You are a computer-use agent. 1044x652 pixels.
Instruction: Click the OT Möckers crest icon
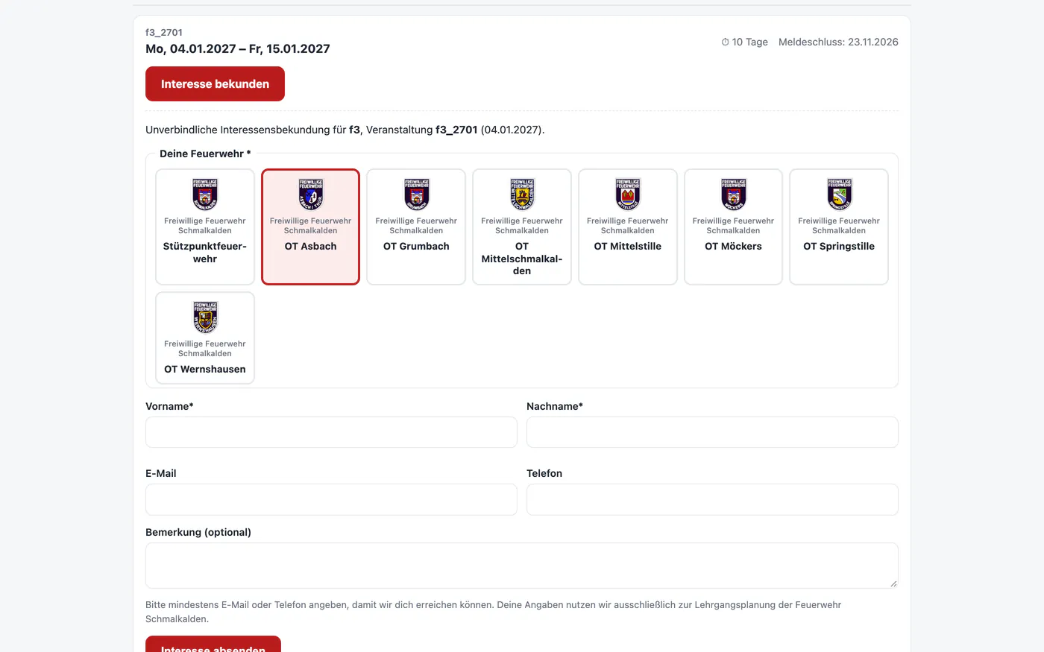(733, 194)
